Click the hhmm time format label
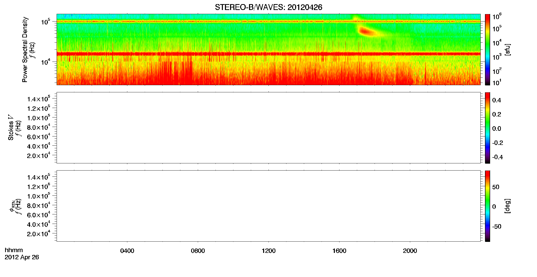This screenshot has width=537, height=277. pos(14,250)
